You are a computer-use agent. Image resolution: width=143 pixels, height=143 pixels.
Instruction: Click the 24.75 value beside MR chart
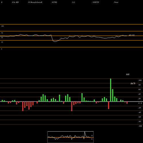coord(133,84)
